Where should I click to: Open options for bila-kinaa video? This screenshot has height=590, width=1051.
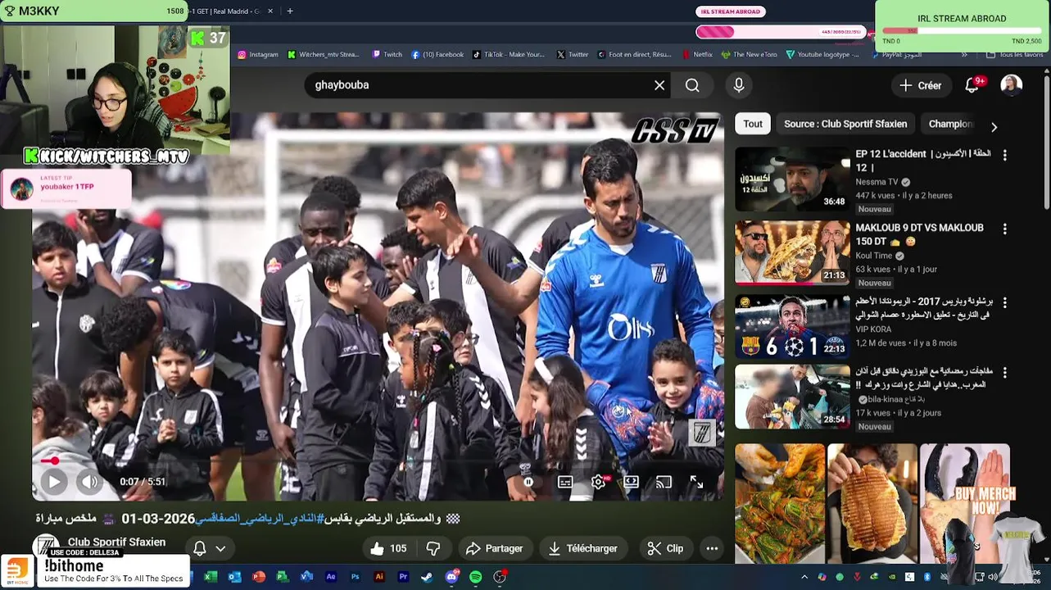1005,372
